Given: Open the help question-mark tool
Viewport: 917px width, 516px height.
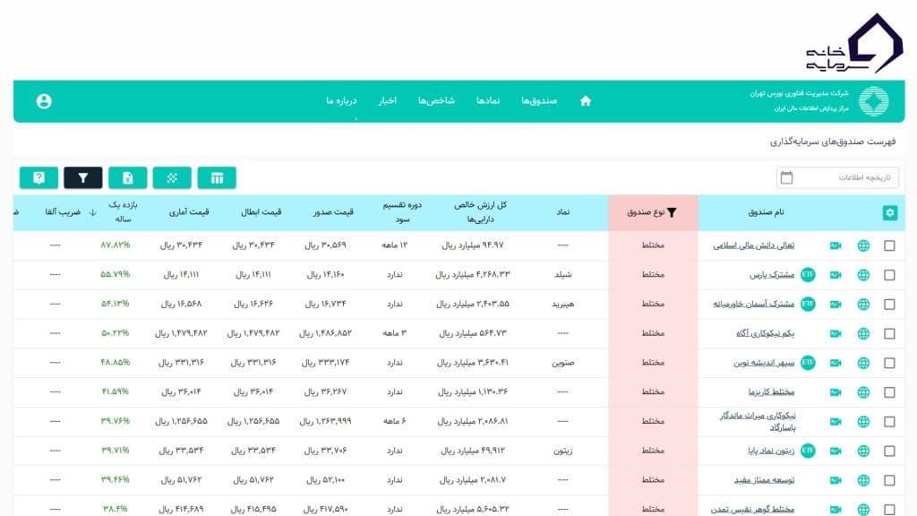Looking at the screenshot, I should coord(38,177).
